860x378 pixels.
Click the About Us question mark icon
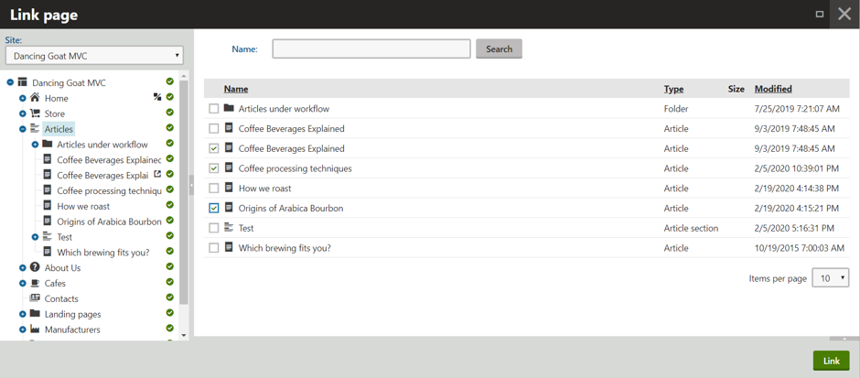(35, 267)
